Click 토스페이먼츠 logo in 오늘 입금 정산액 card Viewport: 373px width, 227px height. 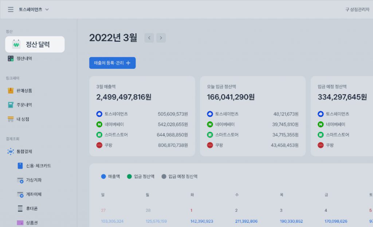coord(210,114)
